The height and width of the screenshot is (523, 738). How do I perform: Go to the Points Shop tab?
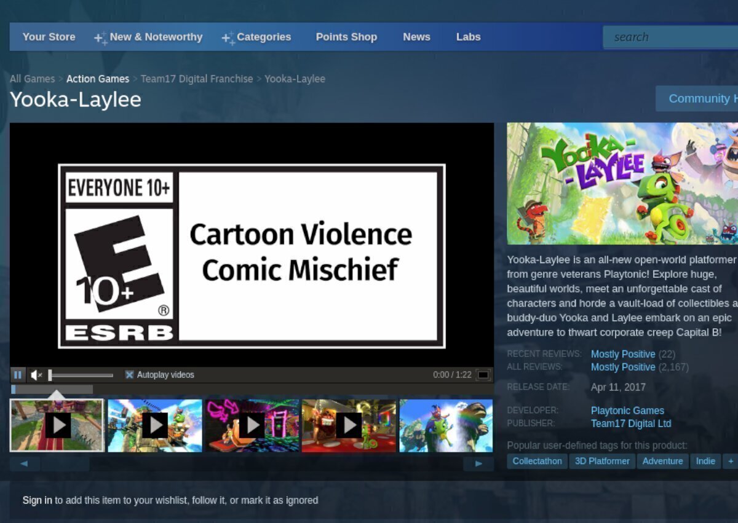click(x=346, y=37)
